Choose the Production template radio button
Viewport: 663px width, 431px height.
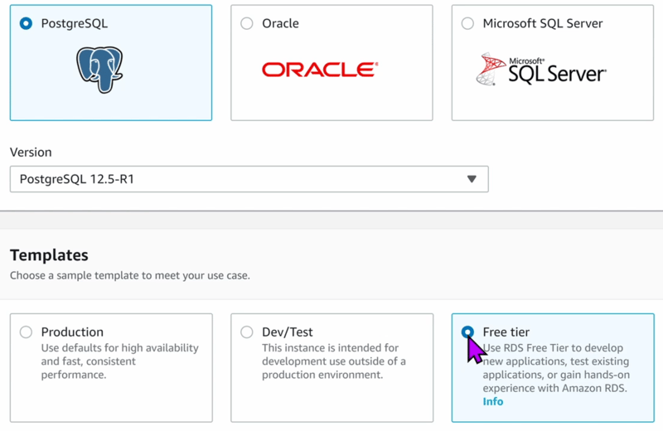(26, 332)
